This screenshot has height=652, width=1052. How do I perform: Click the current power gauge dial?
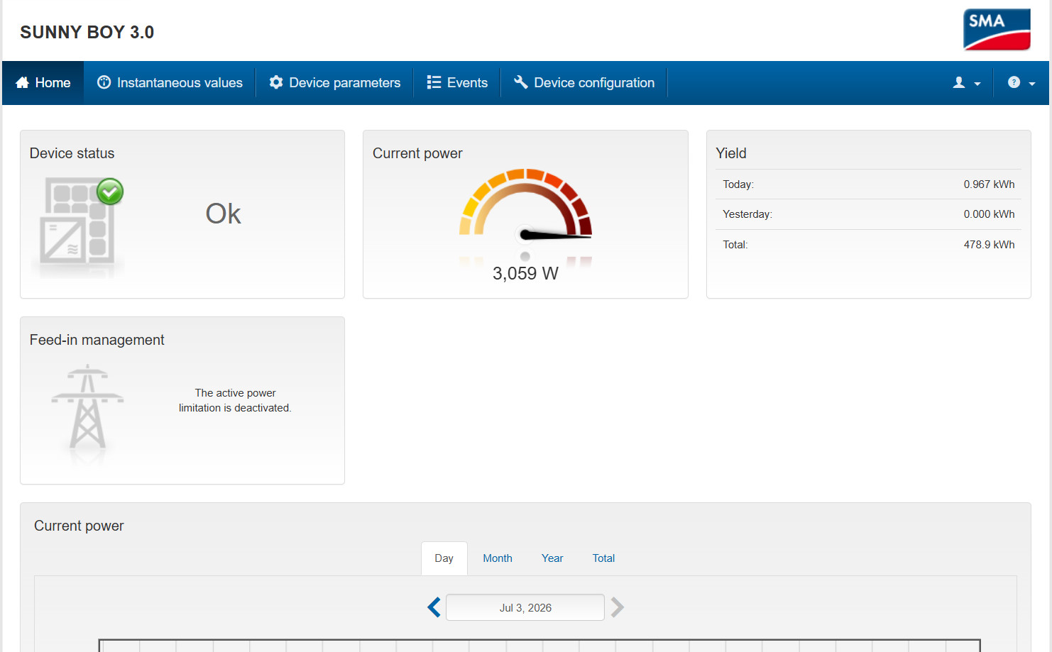click(525, 206)
